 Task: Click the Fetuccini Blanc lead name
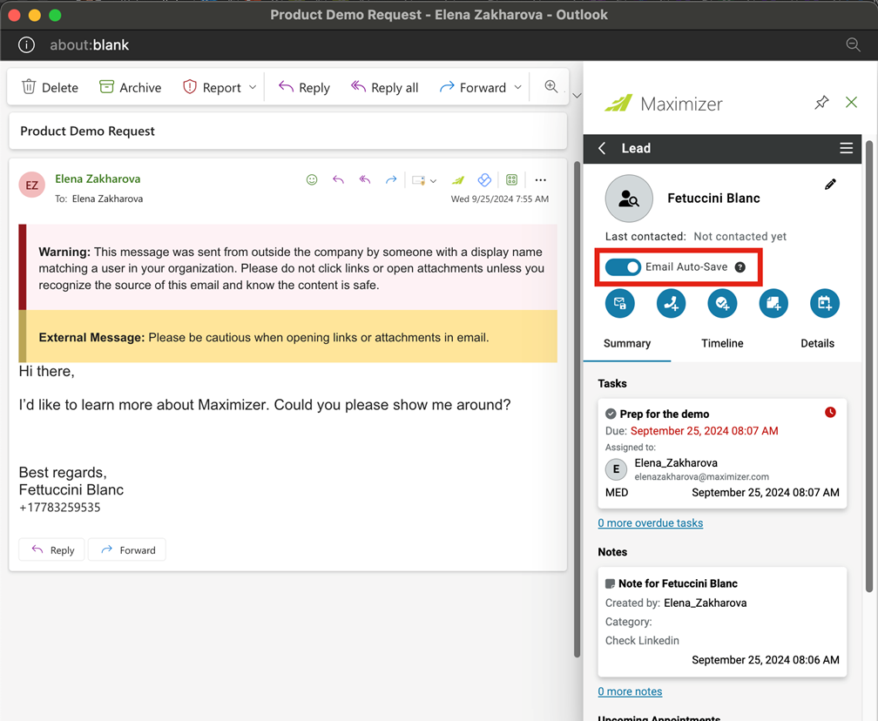pyautogui.click(x=713, y=199)
